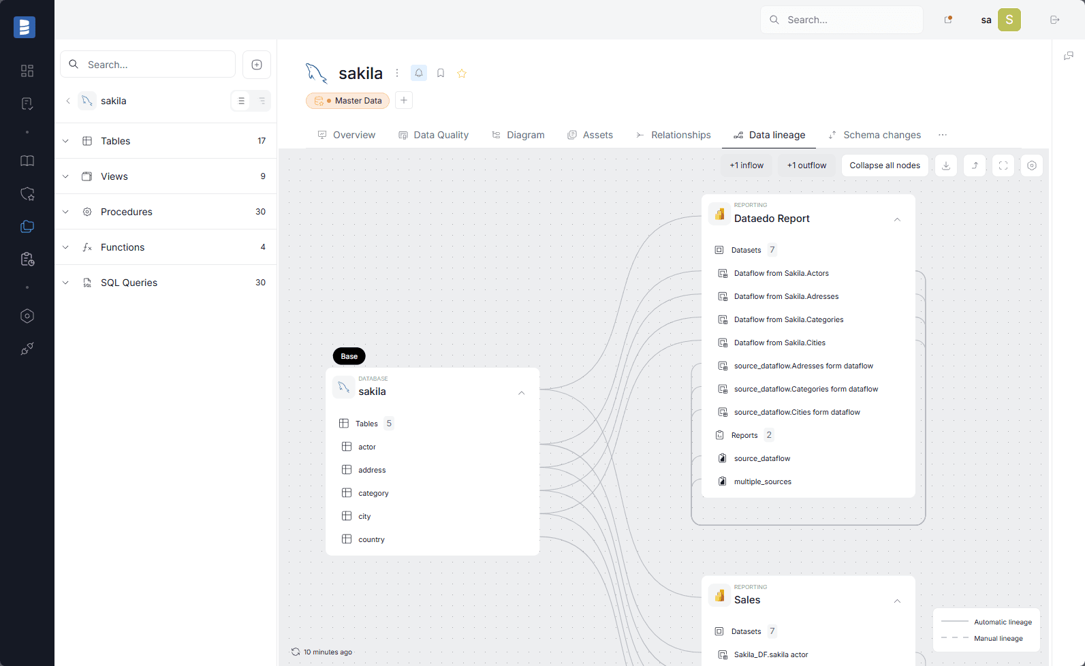1085x666 pixels.
Task: Click the notifications icon in top bar
Action: click(948, 20)
